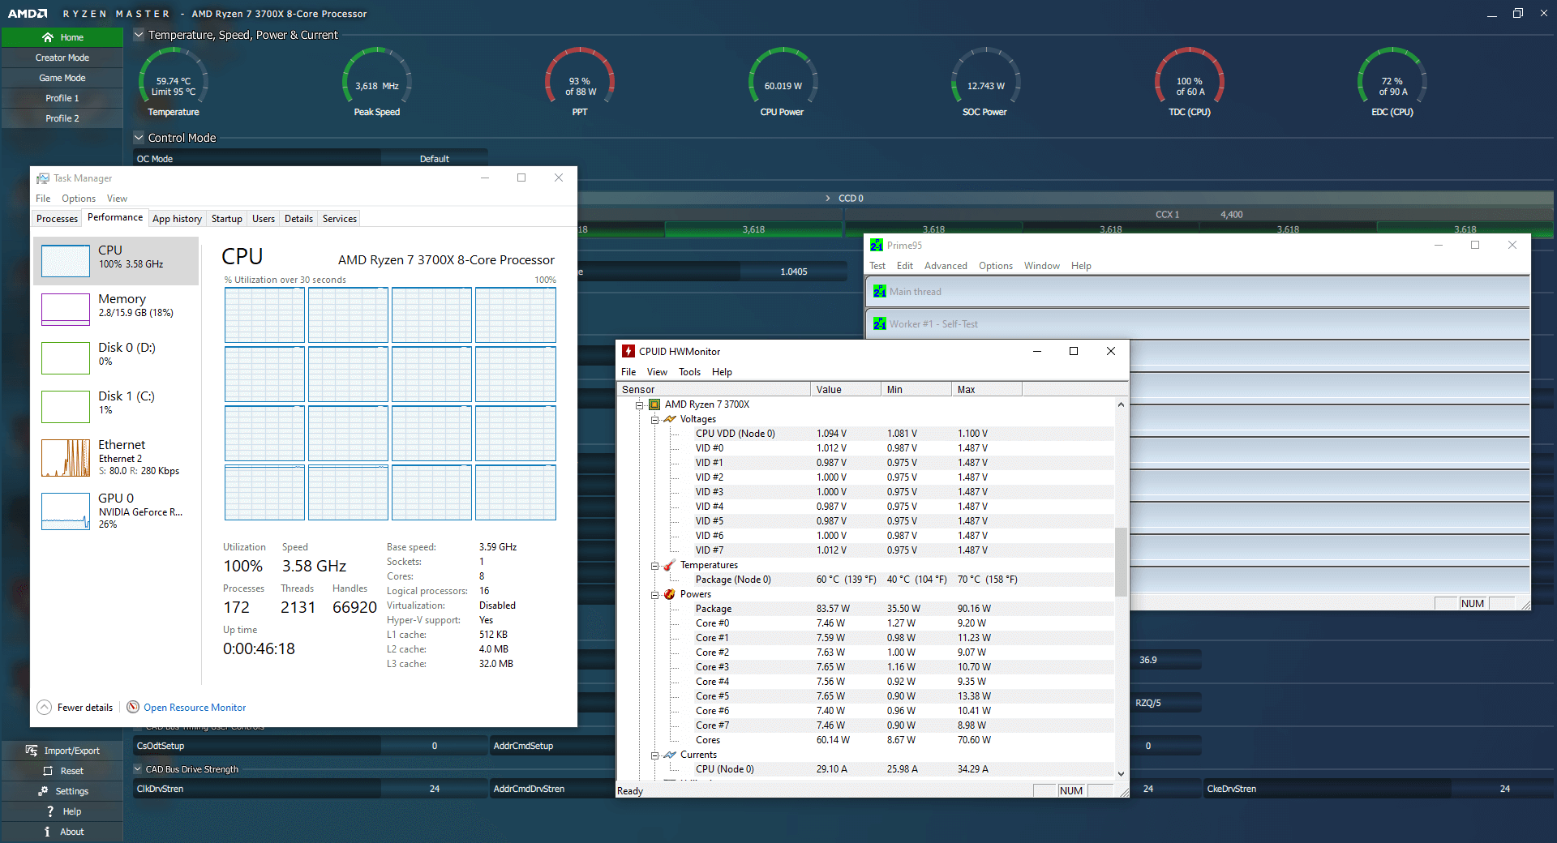Click the Help question mark icon
The width and height of the screenshot is (1557, 843).
[50, 811]
